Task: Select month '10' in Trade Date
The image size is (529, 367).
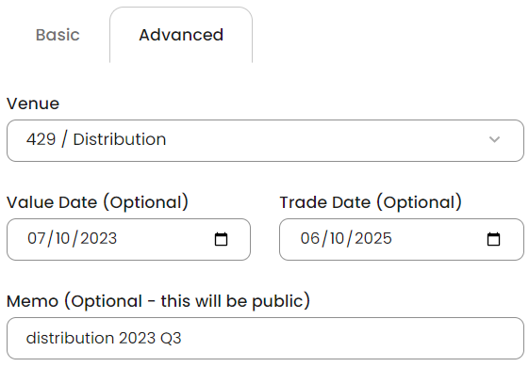Action: point(337,238)
